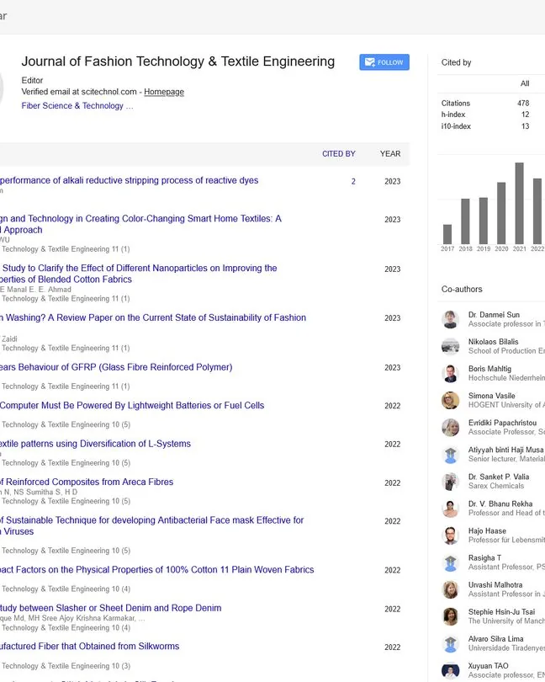Open Xuyuan TAO co-author profile
The width and height of the screenshot is (545, 682).
[488, 666]
